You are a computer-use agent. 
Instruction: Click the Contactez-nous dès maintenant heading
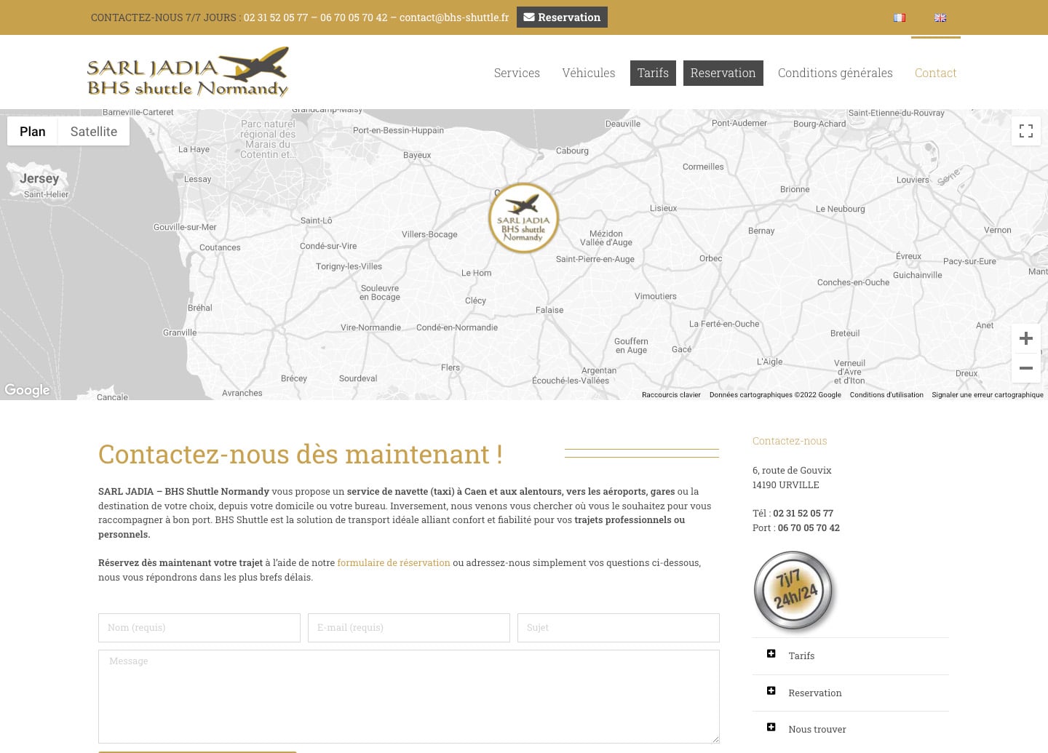(301, 454)
